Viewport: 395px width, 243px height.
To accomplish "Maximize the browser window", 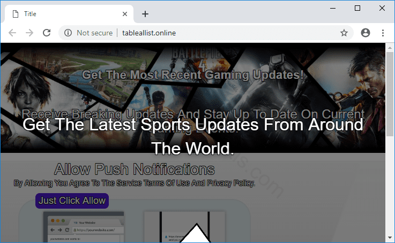I will click(357, 8).
